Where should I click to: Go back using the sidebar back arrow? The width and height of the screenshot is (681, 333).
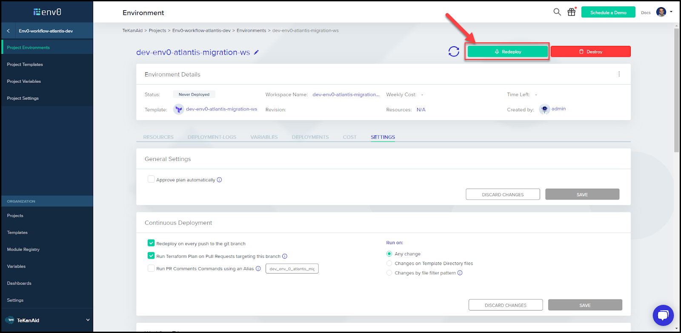coord(8,31)
